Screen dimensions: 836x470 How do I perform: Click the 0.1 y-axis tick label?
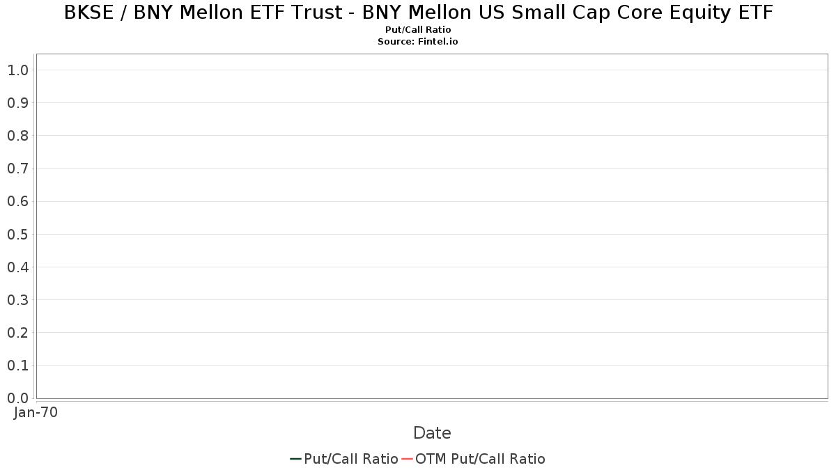[17, 366]
